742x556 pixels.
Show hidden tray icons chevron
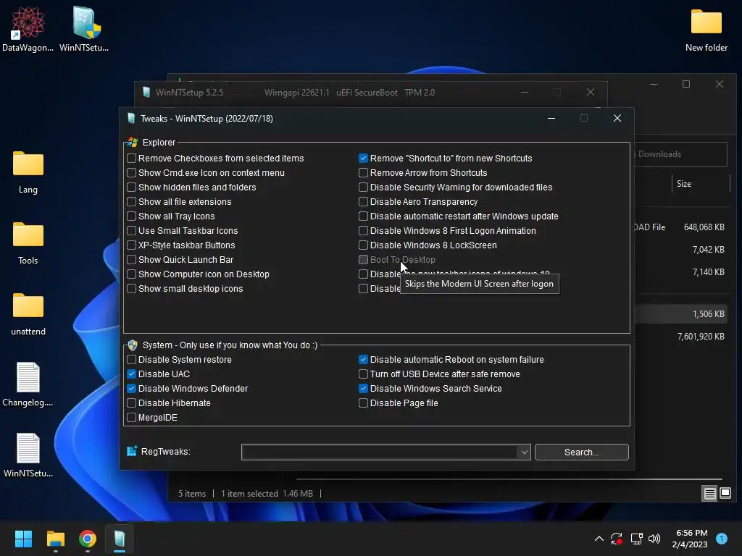point(599,539)
